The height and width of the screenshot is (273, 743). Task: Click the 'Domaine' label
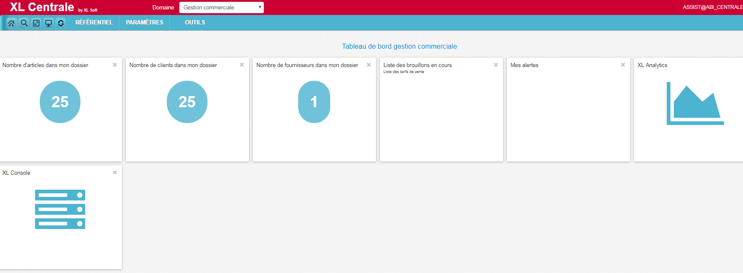[163, 7]
